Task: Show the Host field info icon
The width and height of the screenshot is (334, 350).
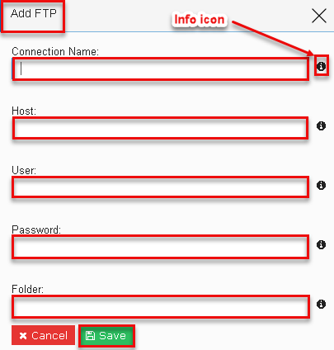Action: 321,125
